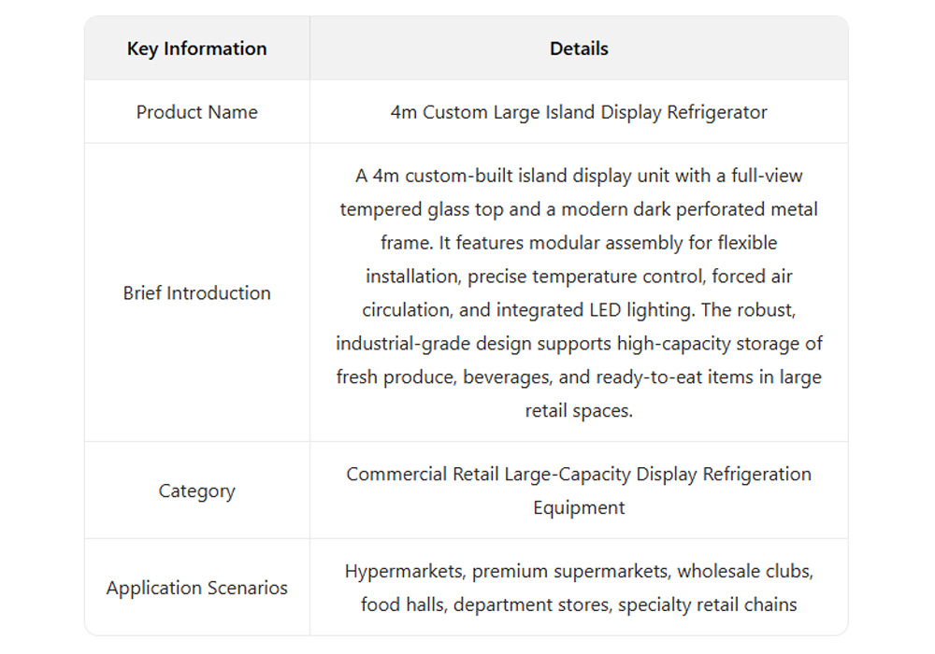Click the 'Hypermarkets, premium supermarkets' text line
Viewport: 935px width, 654px height.
pyautogui.click(x=579, y=571)
